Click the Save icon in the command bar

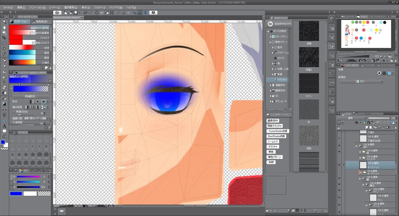coord(76,13)
